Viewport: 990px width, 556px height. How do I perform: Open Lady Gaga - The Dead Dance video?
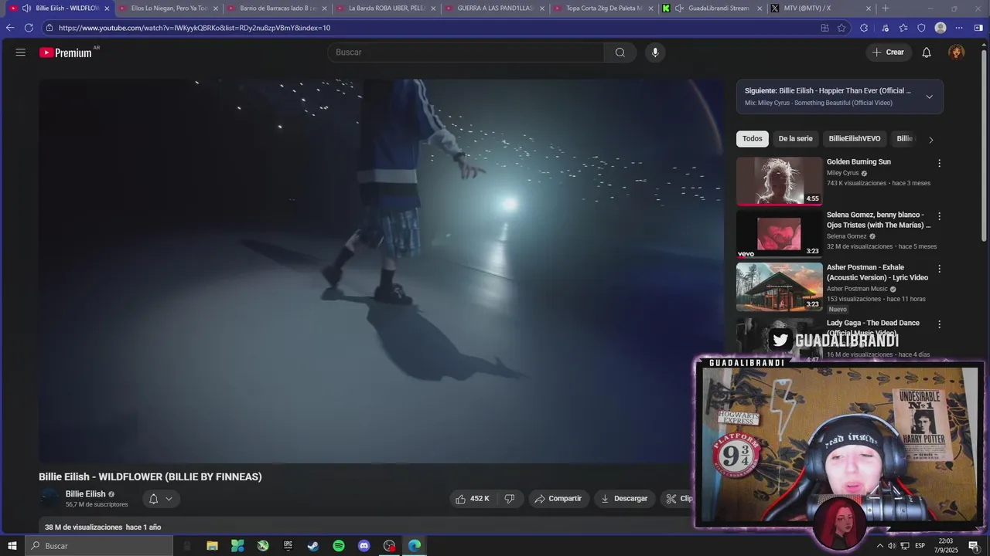point(873,323)
